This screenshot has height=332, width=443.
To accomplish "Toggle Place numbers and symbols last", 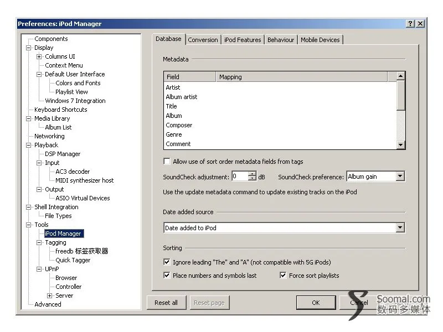I will coord(167,276).
